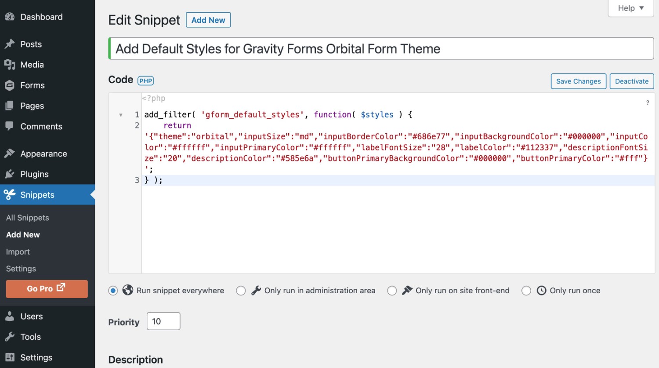Viewport: 659px width, 368px height.
Task: Expand the Settings menu in the sidebar
Action: pos(36,357)
